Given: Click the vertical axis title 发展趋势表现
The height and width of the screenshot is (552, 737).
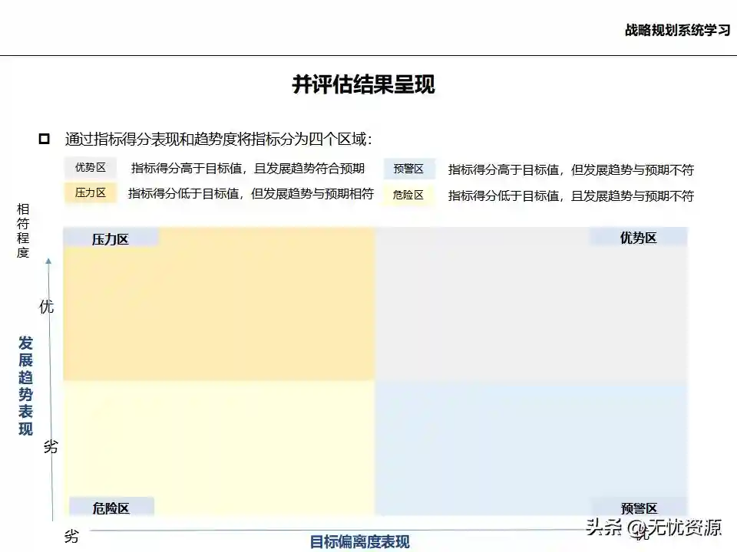Looking at the screenshot, I should 25,385.
